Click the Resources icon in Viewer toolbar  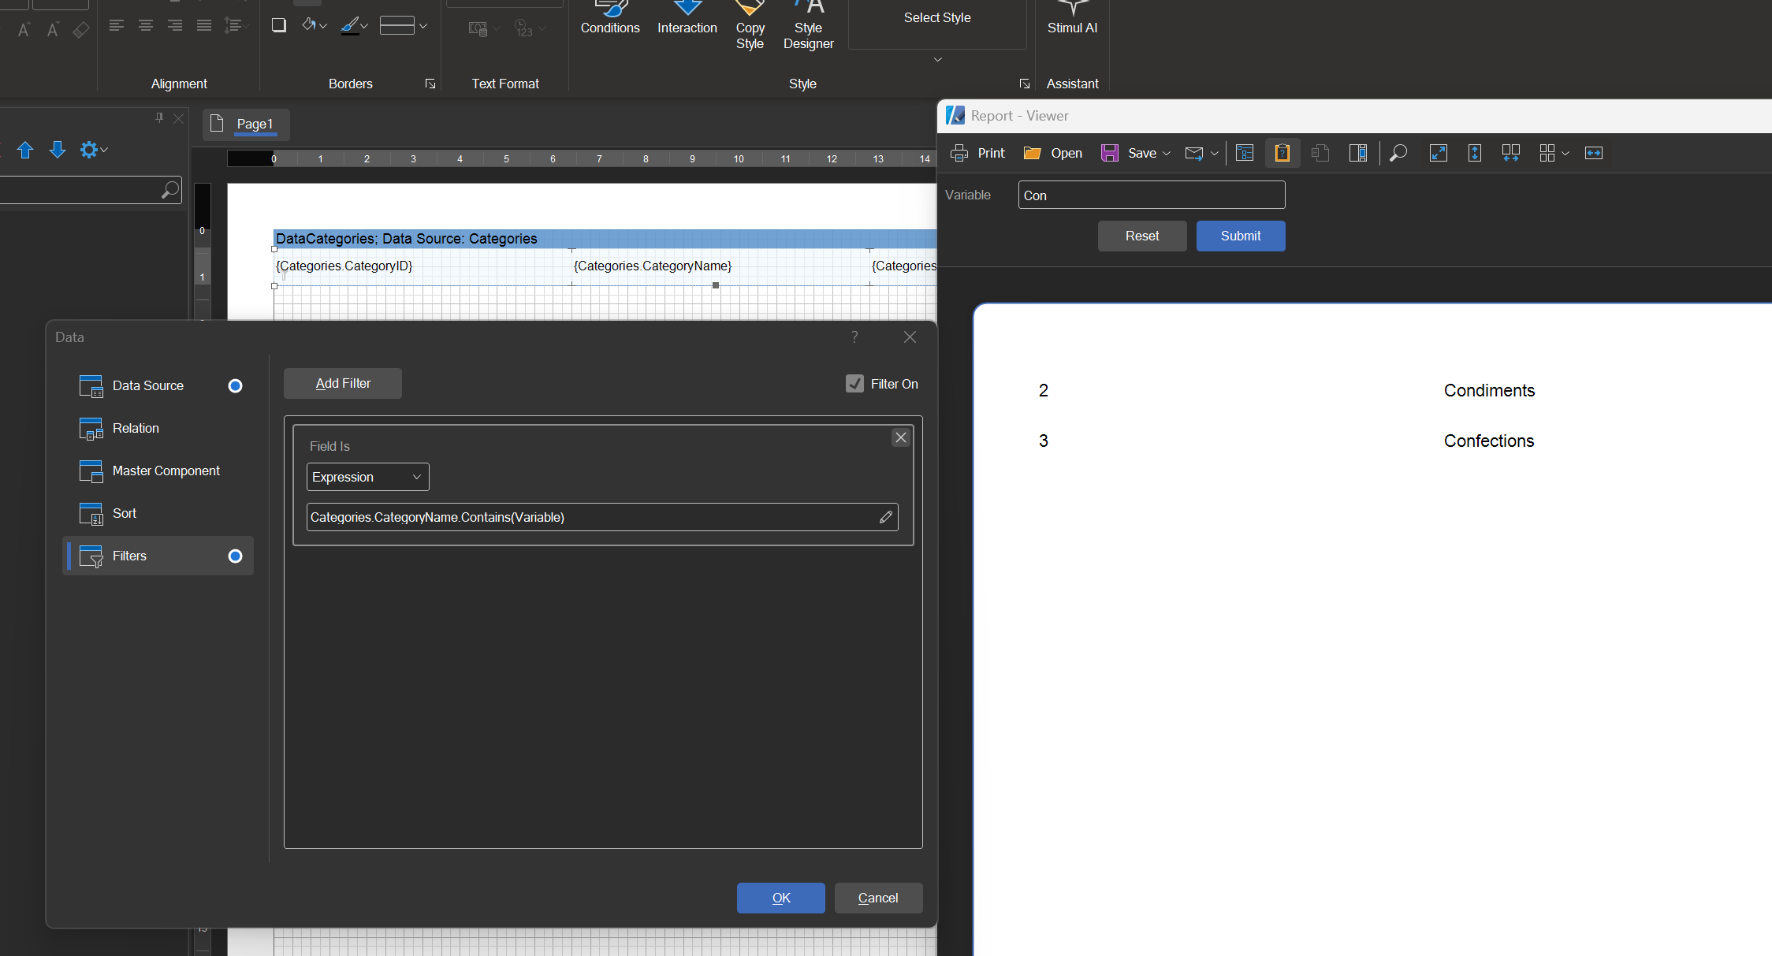point(1320,153)
